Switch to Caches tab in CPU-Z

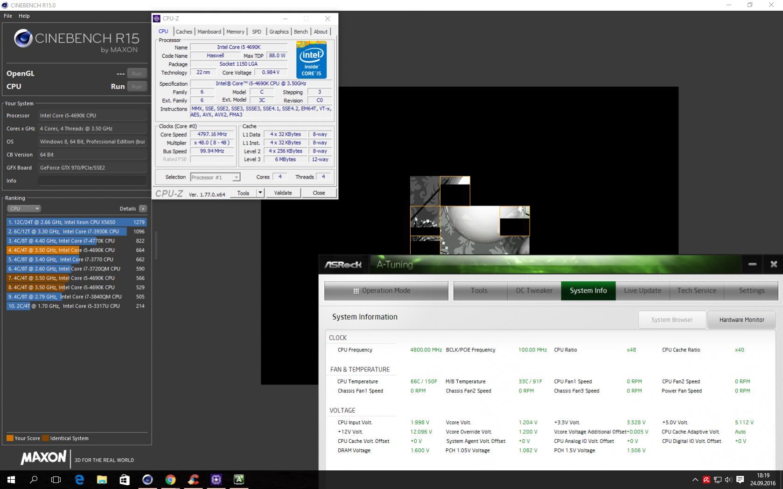184,32
